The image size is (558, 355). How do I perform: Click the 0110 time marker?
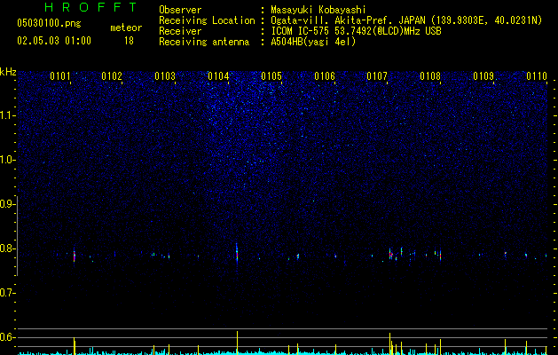[x=537, y=76]
